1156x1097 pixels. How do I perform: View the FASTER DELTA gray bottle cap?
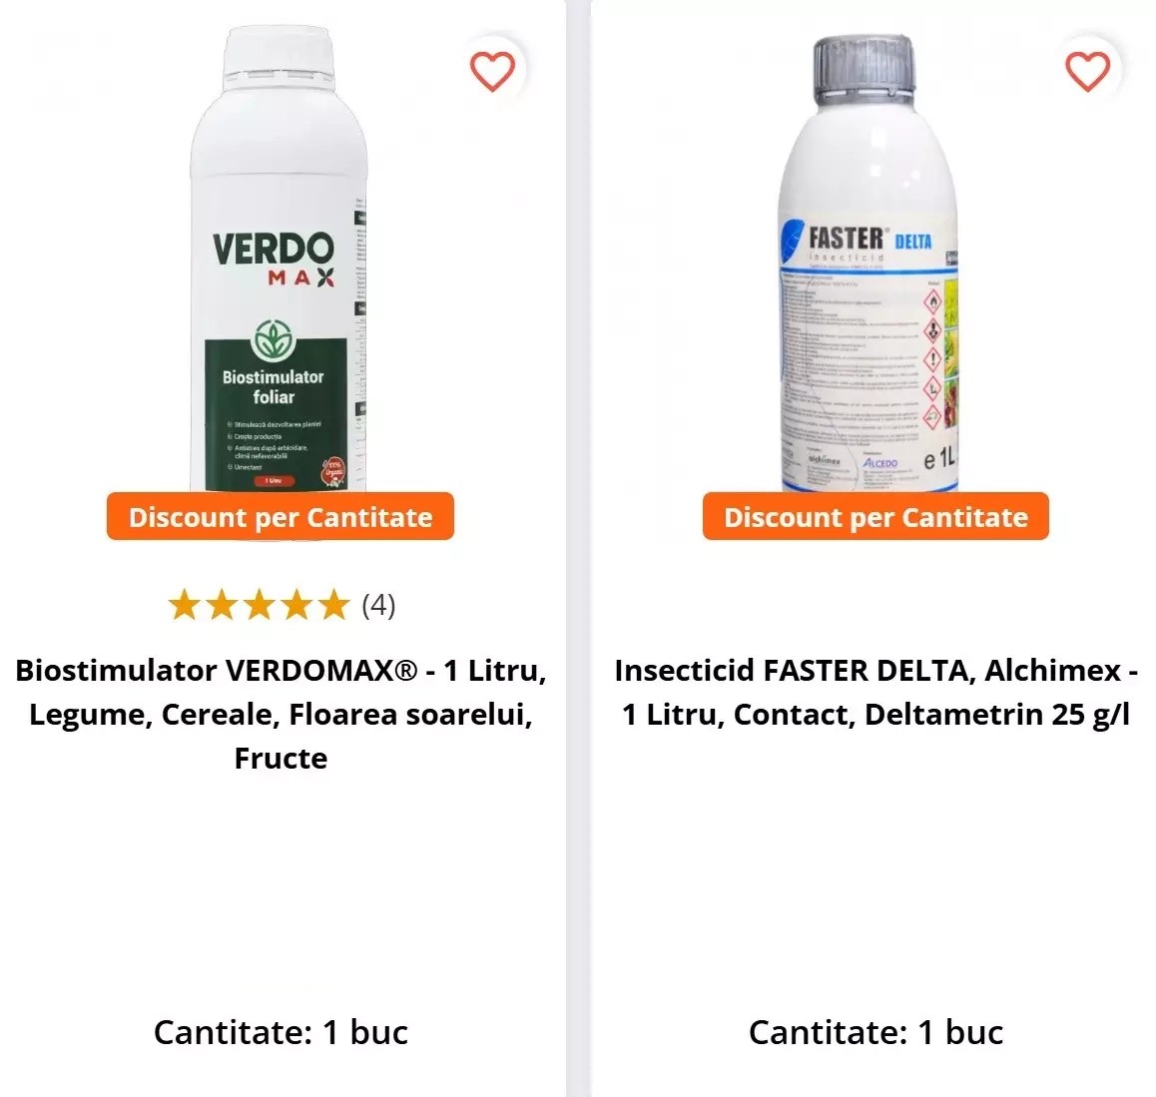[x=865, y=68]
